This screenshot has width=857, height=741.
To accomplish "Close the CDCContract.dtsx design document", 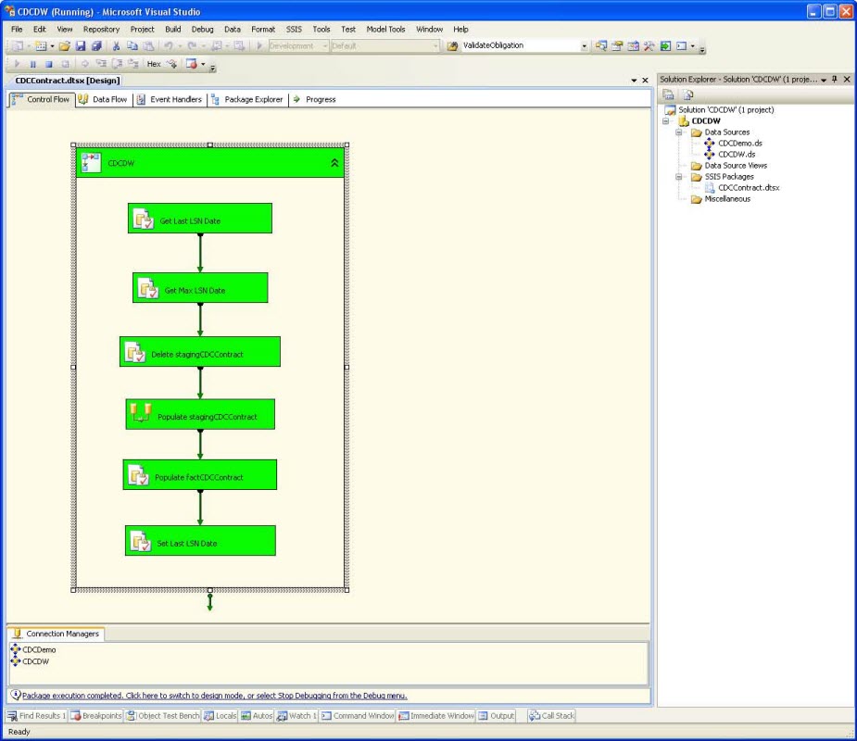I will click(645, 81).
